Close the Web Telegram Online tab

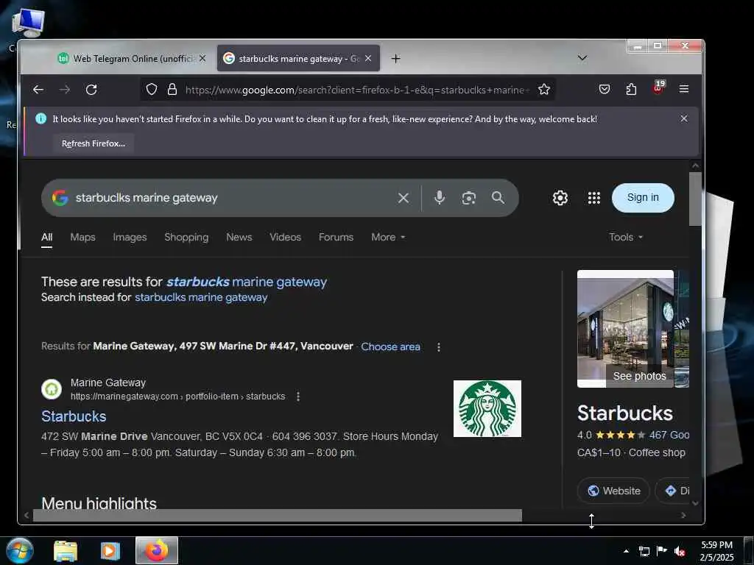[202, 58]
